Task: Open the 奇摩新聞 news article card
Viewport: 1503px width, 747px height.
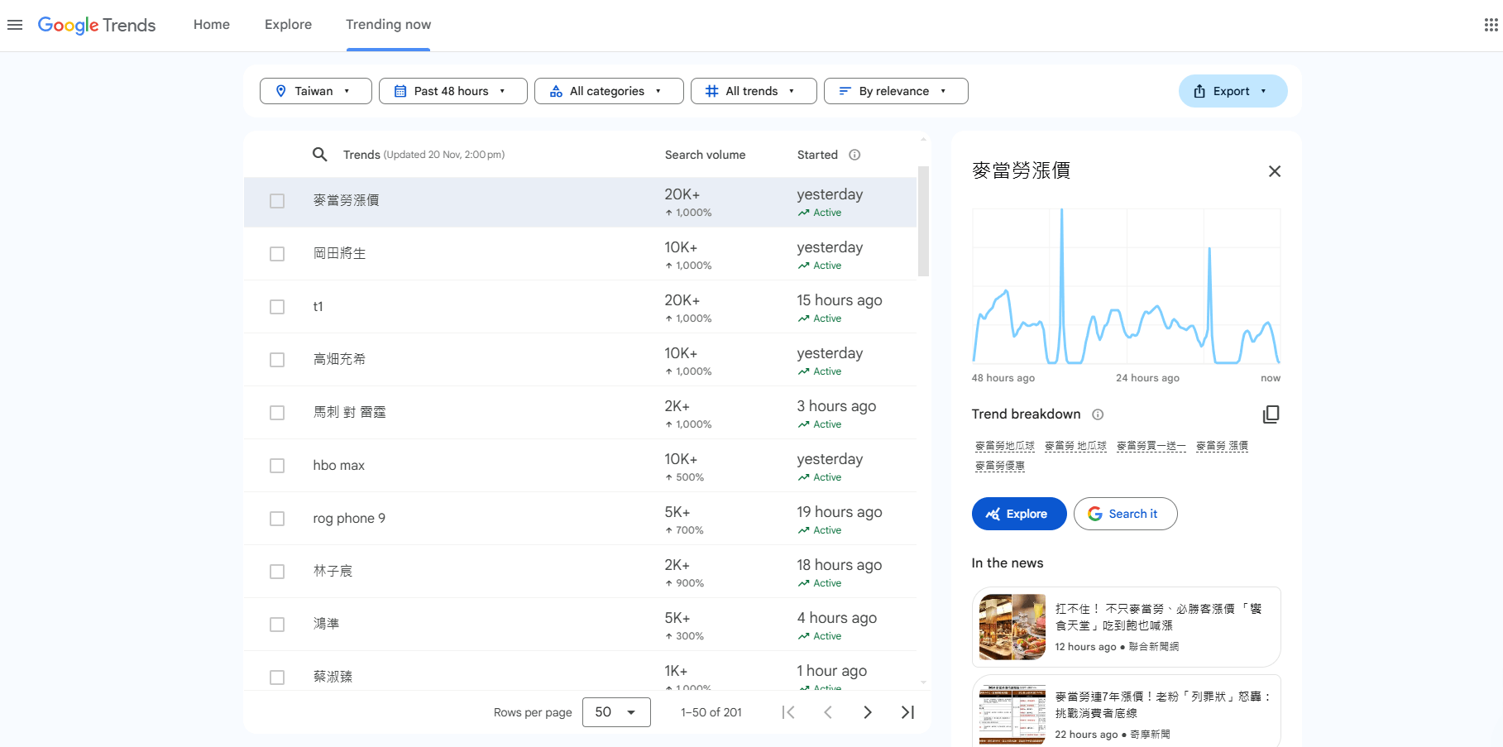Action: (1127, 711)
